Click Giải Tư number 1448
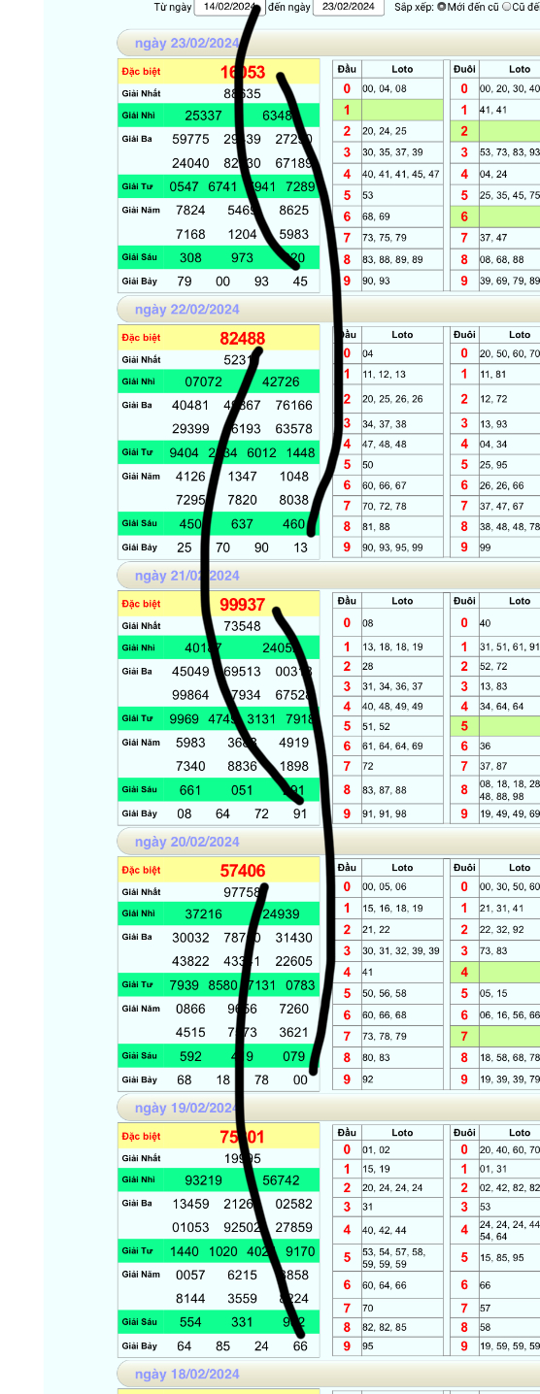Image resolution: width=540 pixels, height=1394 pixels. [x=300, y=452]
